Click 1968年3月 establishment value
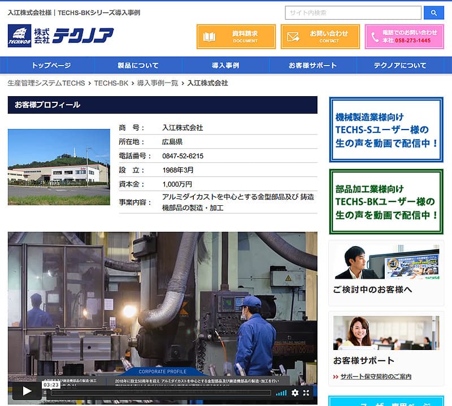The image size is (452, 406). tap(178, 170)
